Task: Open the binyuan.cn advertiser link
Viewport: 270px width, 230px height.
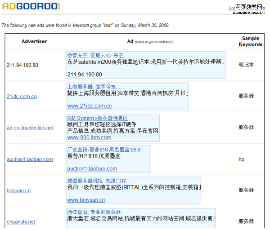Action: tap(18, 191)
